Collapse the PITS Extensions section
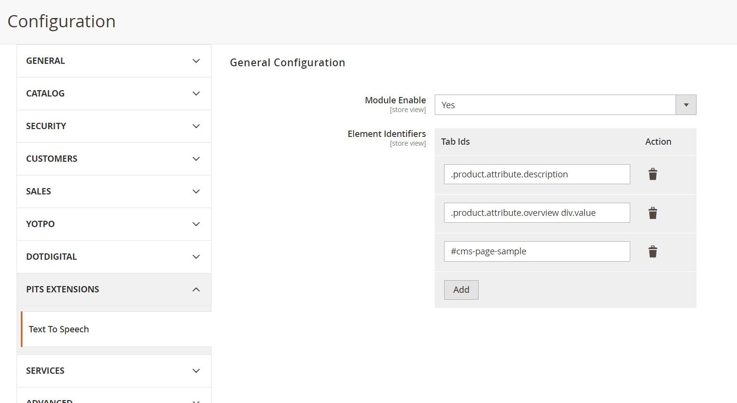The width and height of the screenshot is (737, 403). (114, 289)
